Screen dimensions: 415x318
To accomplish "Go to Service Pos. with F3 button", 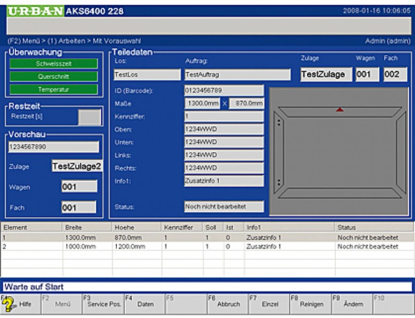I will pos(104,304).
